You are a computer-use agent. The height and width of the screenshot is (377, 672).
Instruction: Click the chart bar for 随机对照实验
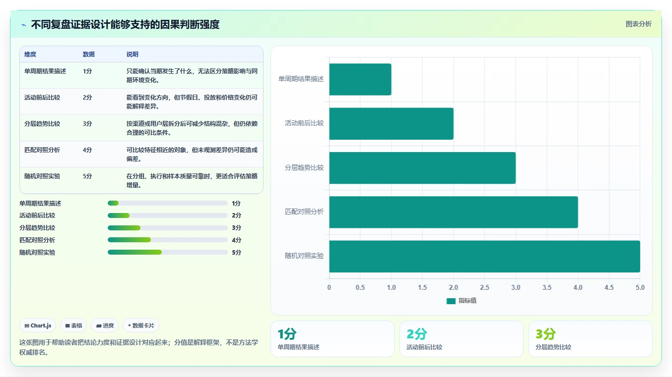[485, 256]
